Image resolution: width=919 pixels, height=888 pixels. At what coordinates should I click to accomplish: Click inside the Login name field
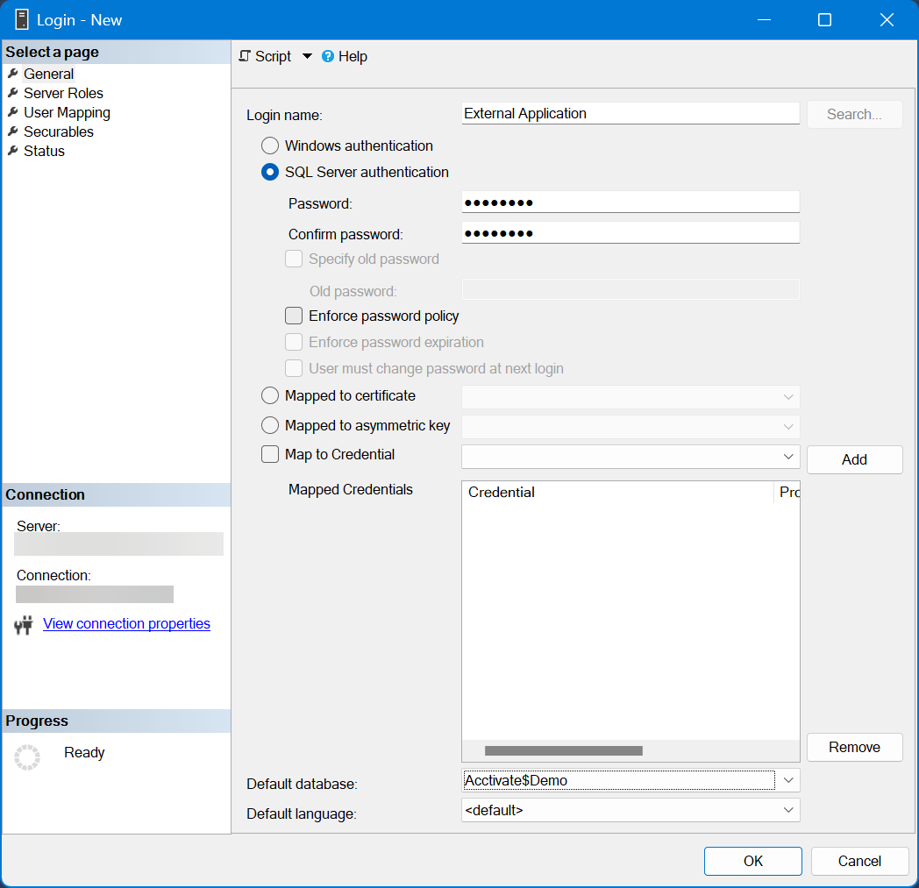[x=630, y=113]
